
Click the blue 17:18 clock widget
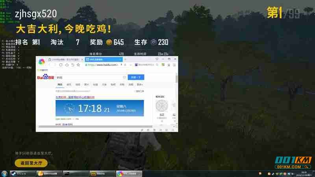100,108
